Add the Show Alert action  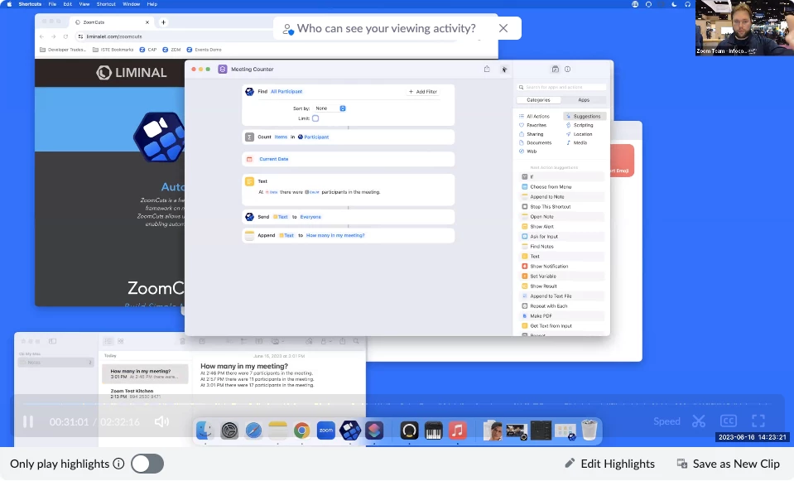click(x=562, y=227)
